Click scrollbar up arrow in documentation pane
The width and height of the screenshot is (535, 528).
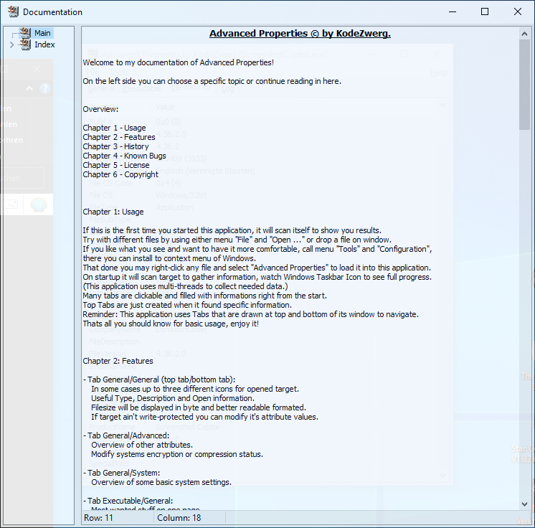[x=524, y=34]
